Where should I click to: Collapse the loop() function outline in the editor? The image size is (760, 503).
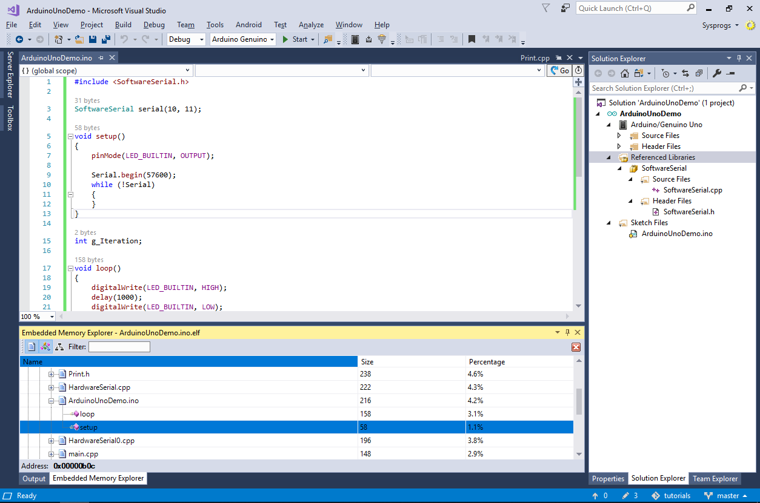(x=70, y=268)
